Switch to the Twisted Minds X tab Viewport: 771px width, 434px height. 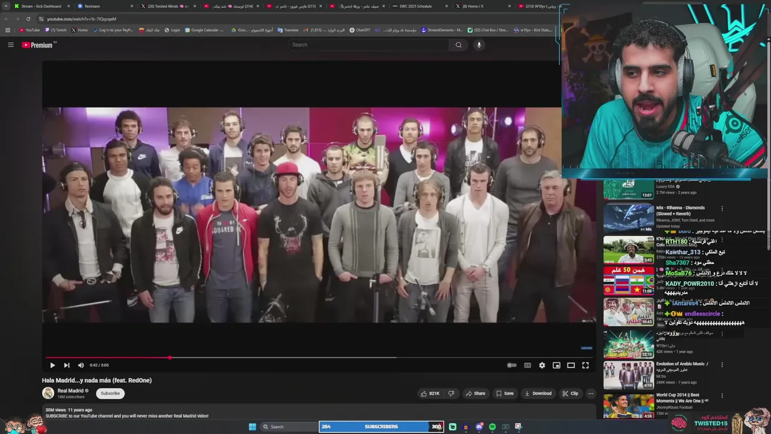[x=167, y=6]
